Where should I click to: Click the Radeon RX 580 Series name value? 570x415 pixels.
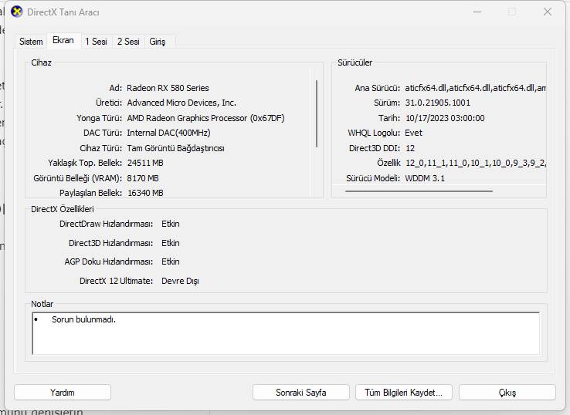click(x=168, y=88)
